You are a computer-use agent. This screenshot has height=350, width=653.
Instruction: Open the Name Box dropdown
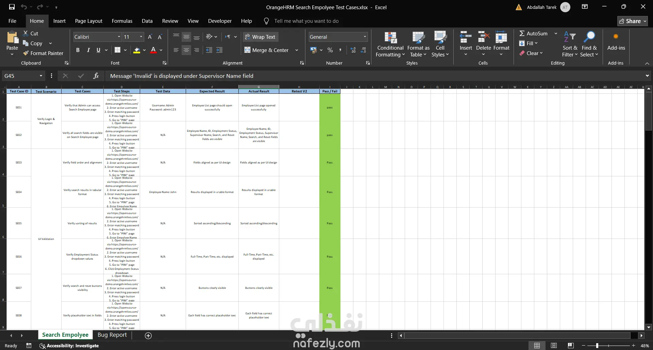point(41,76)
